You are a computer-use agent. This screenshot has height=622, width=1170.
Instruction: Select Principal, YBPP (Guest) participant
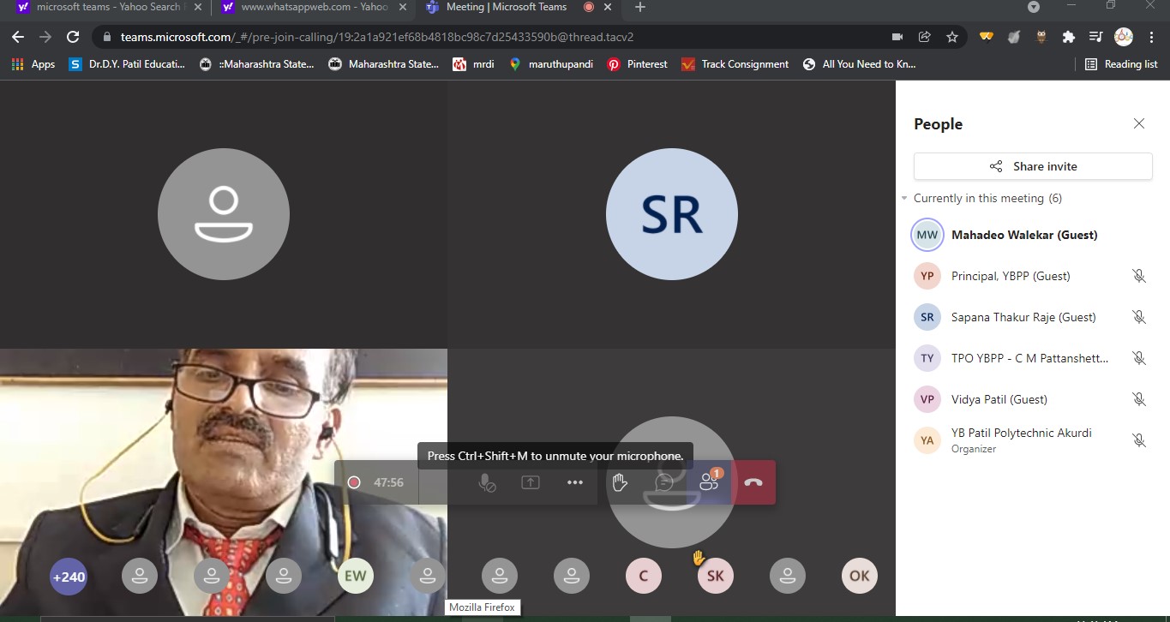1033,276
